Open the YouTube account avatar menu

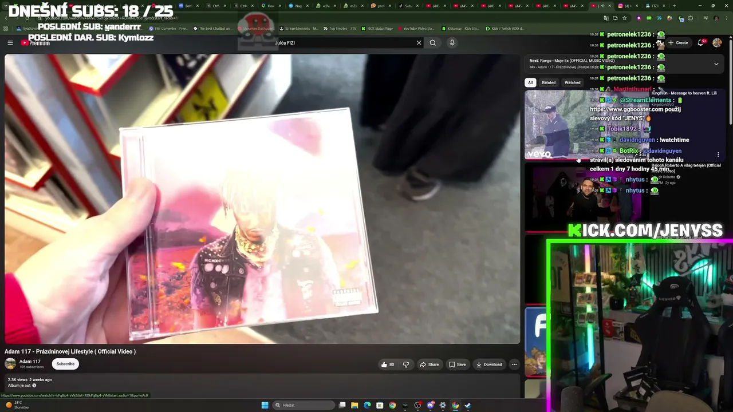(717, 43)
